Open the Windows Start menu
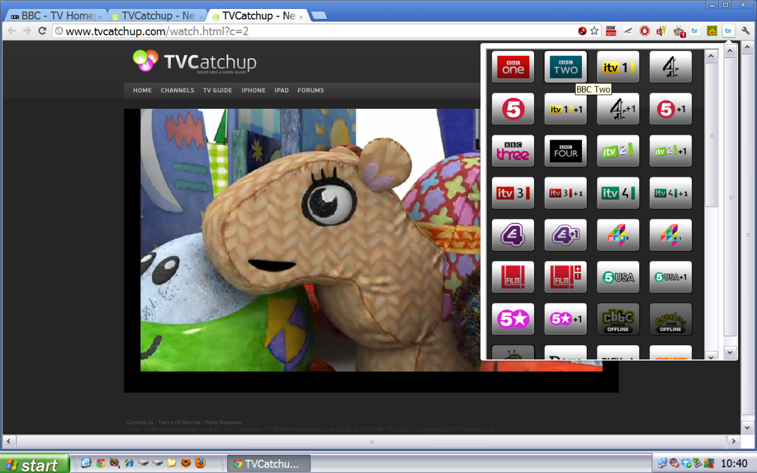Viewport: 757px width, 473px height. (35, 464)
